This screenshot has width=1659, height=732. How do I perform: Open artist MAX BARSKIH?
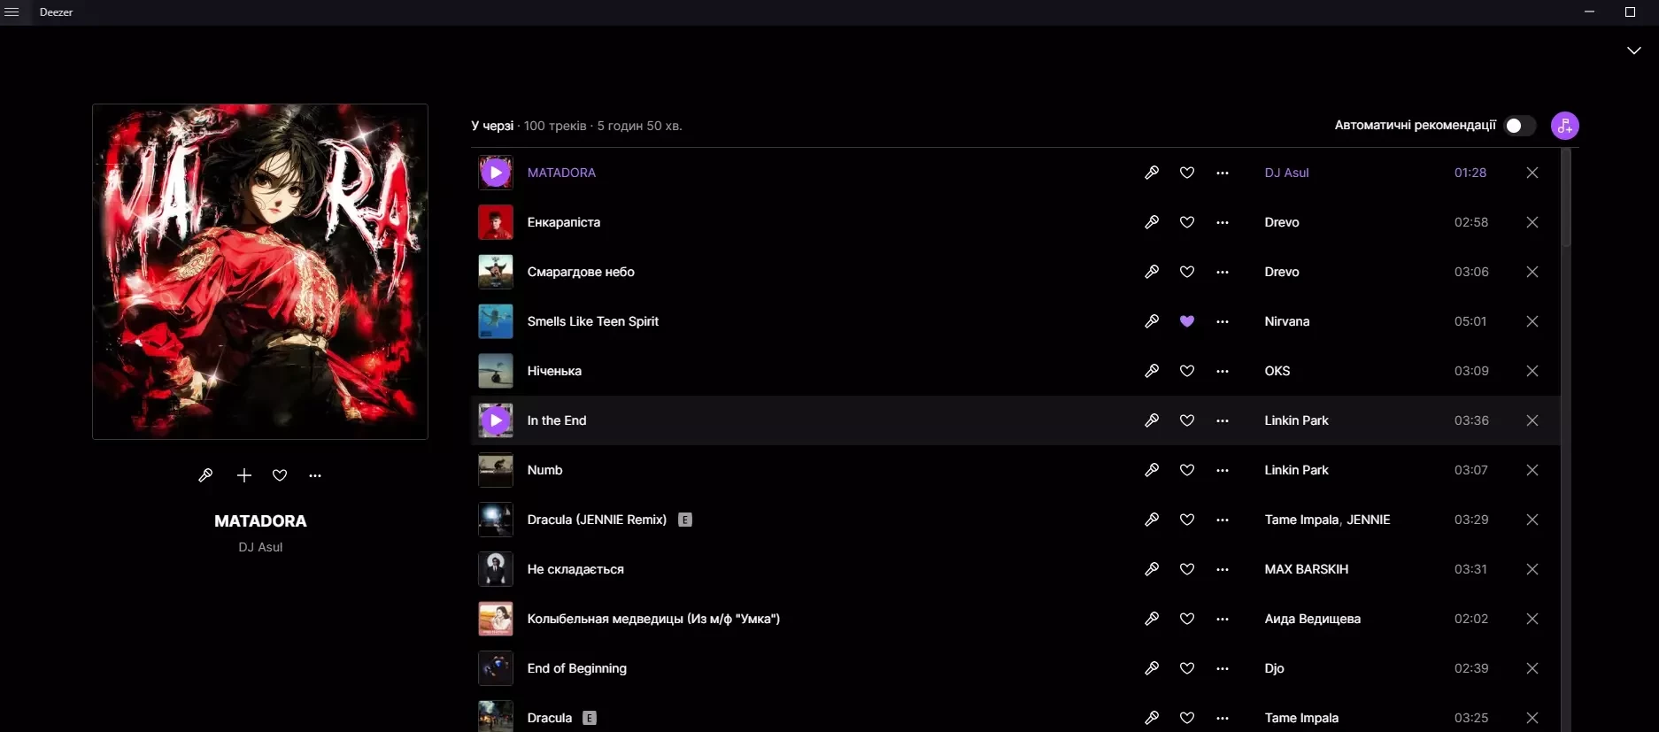click(1307, 569)
